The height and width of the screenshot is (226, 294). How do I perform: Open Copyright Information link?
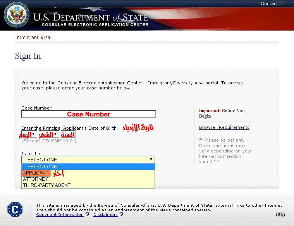[x=60, y=214]
